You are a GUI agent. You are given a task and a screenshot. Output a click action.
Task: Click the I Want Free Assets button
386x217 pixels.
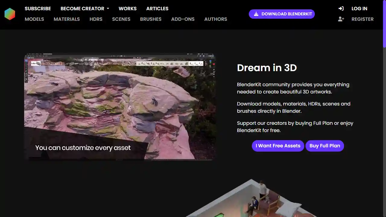coord(278,146)
